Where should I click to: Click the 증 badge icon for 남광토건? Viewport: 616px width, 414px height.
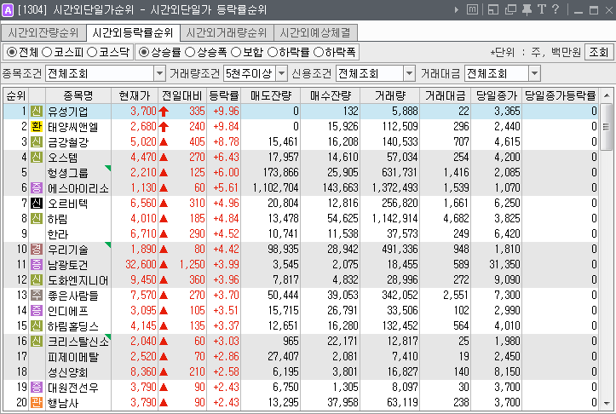[37, 264]
